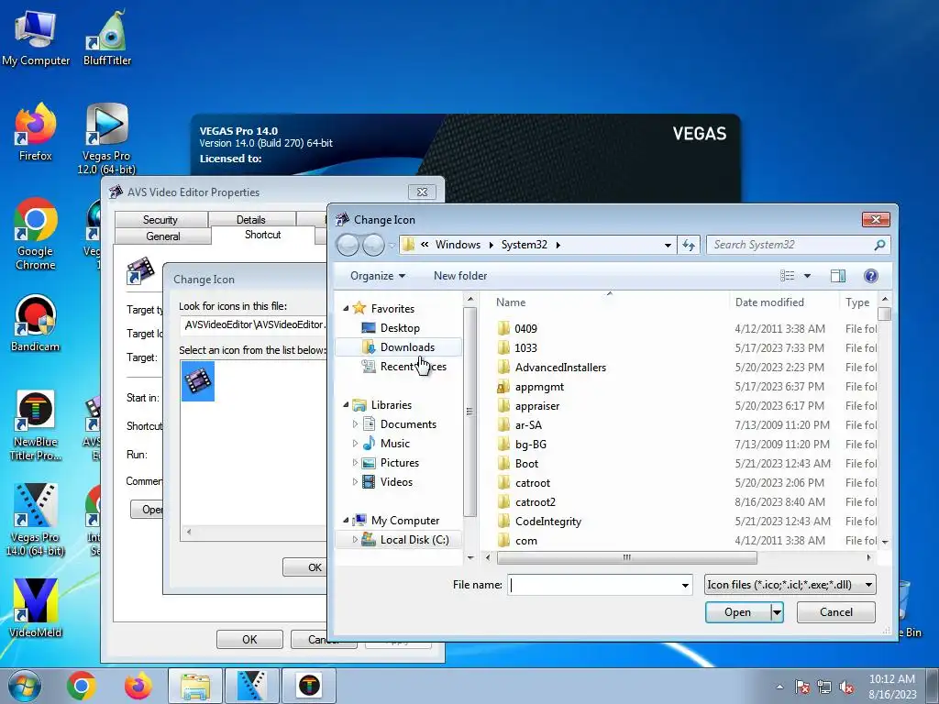939x704 pixels.
Task: Open the Google Chrome desktop shortcut
Action: point(36,234)
